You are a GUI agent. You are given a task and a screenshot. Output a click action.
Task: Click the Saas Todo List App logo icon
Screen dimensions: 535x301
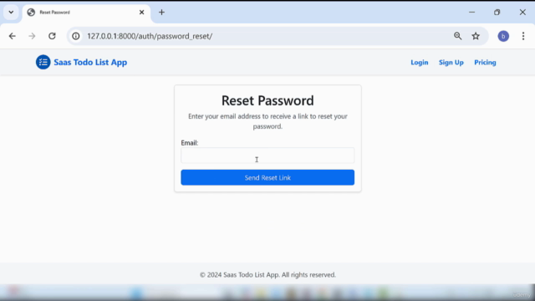43,62
